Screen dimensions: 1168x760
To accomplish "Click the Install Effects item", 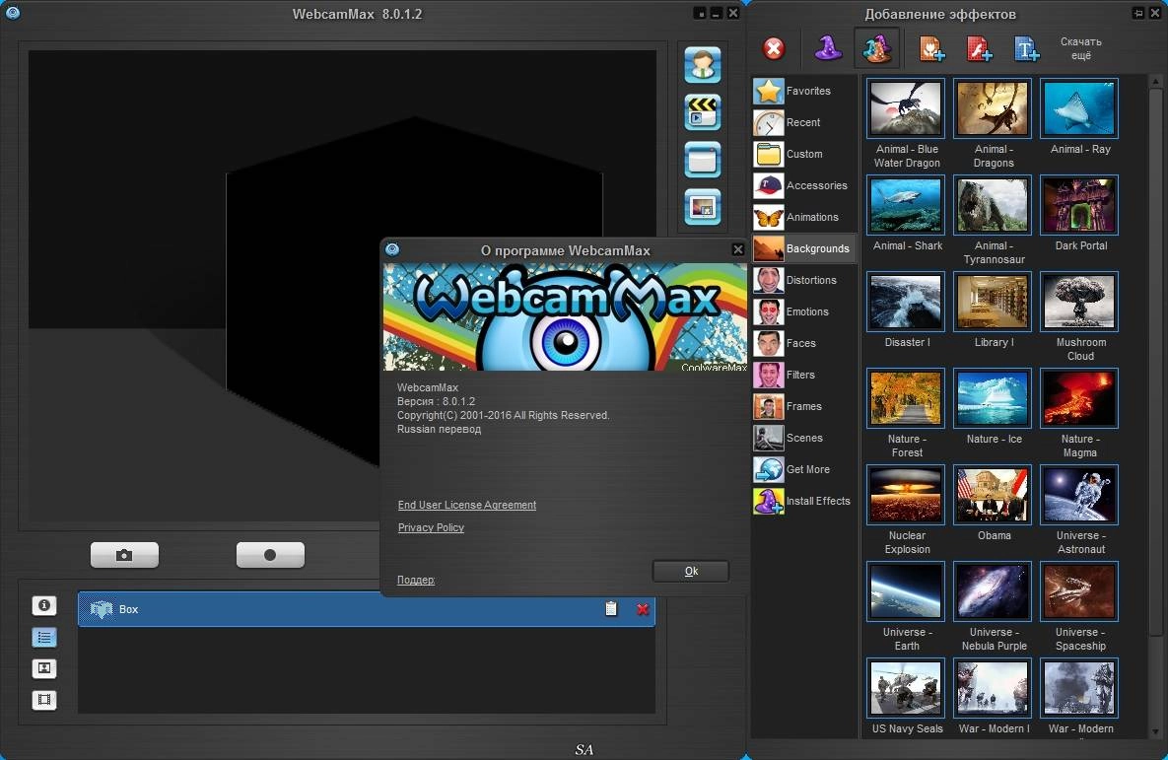I will (804, 501).
